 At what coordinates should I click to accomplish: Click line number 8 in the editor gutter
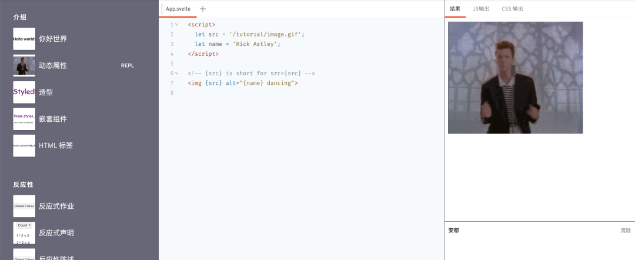coord(172,93)
